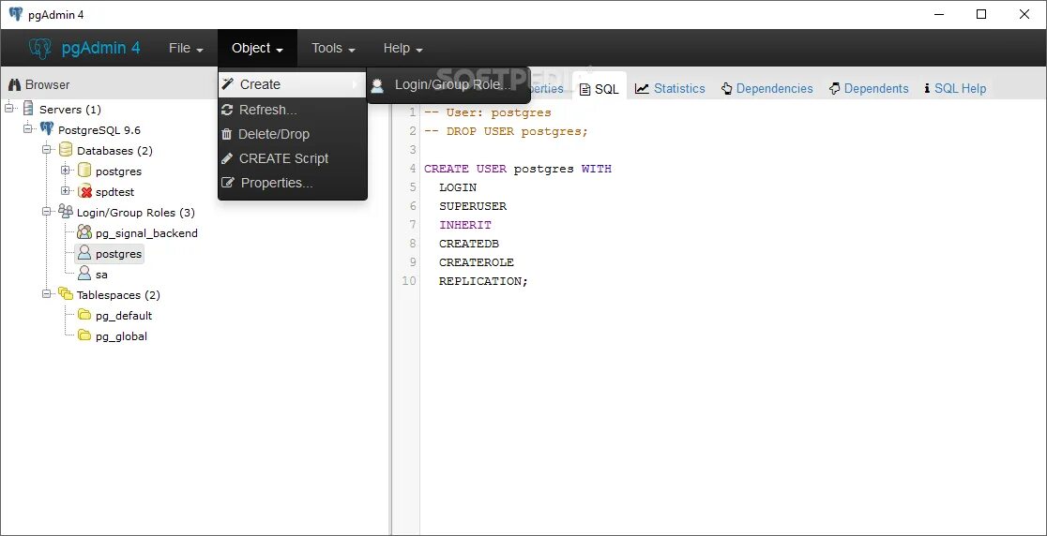Switch to the Dependents tab

(870, 89)
